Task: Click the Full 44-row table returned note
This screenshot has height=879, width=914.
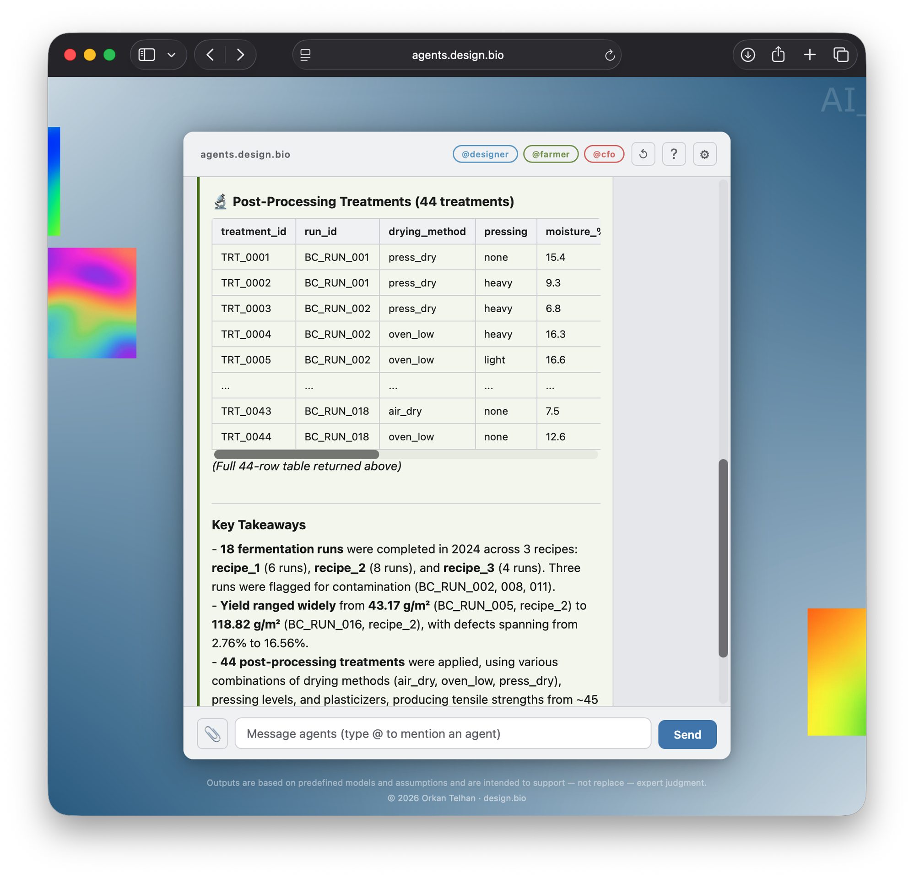Action: 306,466
